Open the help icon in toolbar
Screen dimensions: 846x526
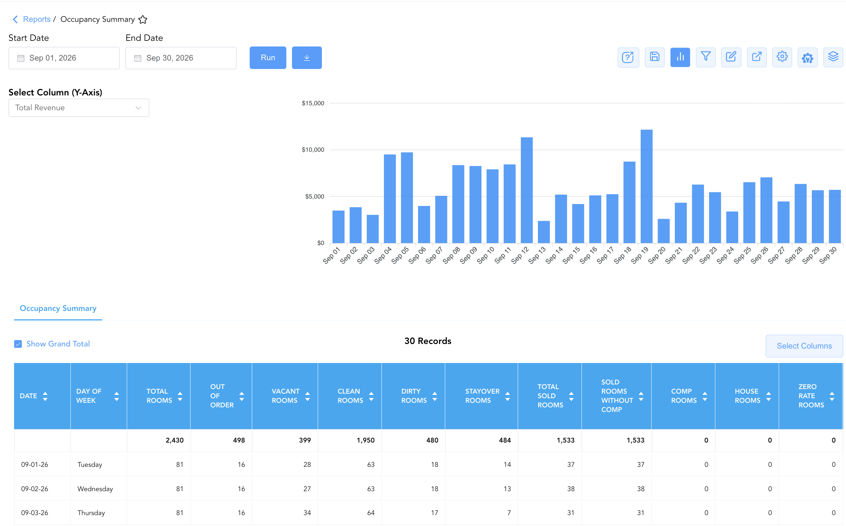(628, 57)
